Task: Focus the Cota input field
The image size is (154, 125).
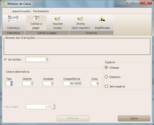Action: [x=94, y=83]
